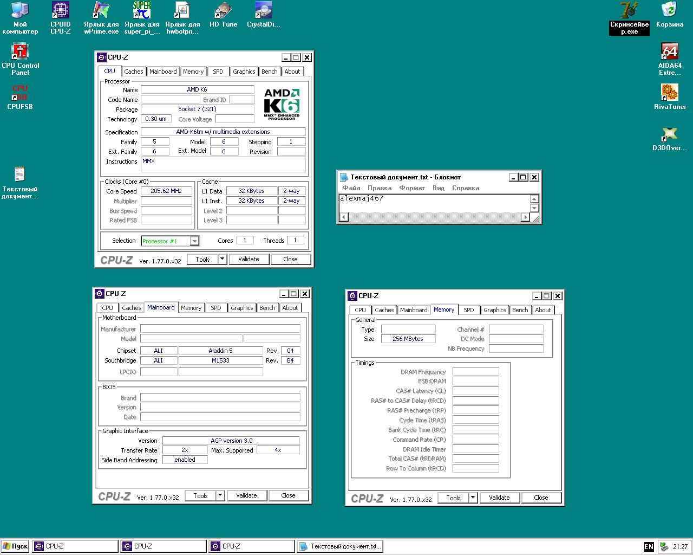Select the Скринсейвер.exe desktop icon

coord(629,18)
